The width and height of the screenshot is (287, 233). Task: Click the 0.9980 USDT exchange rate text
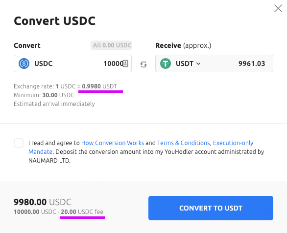[99, 86]
